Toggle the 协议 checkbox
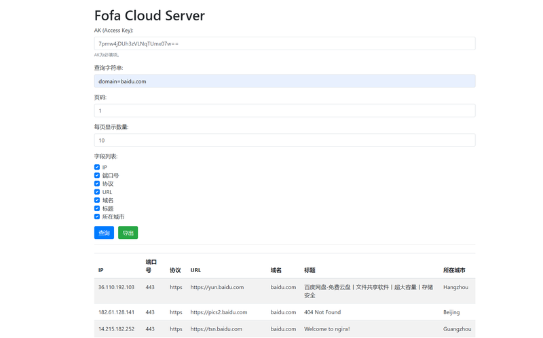 [97, 184]
